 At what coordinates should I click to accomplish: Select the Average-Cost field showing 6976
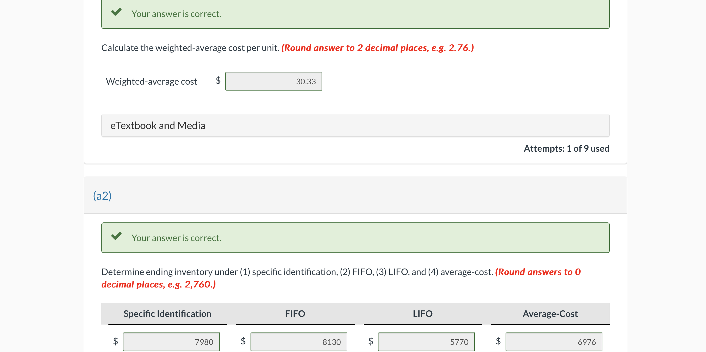pyautogui.click(x=554, y=342)
